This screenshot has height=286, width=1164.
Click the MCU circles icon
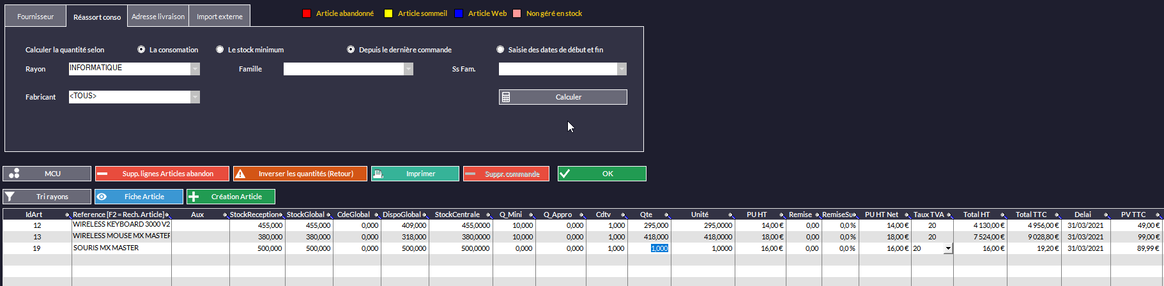click(x=14, y=174)
